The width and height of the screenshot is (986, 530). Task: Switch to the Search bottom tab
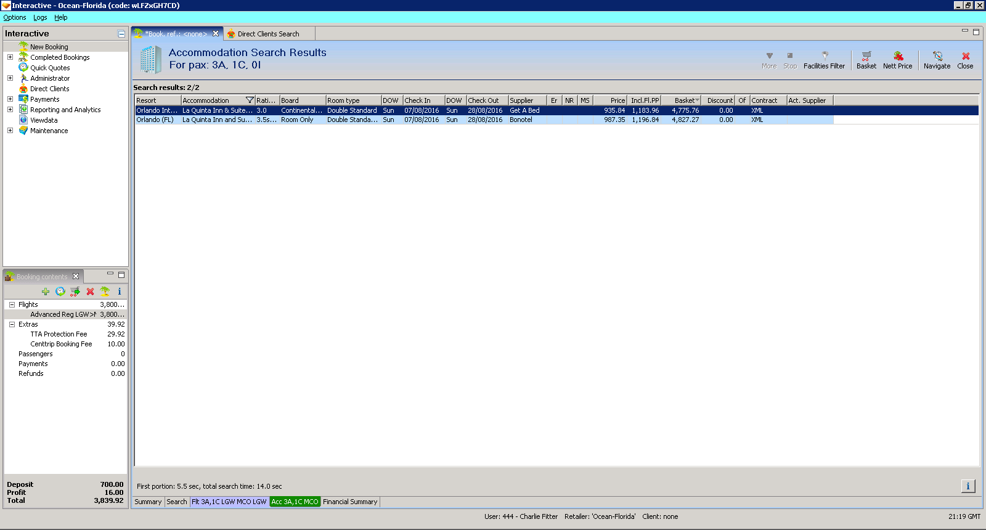pos(176,502)
